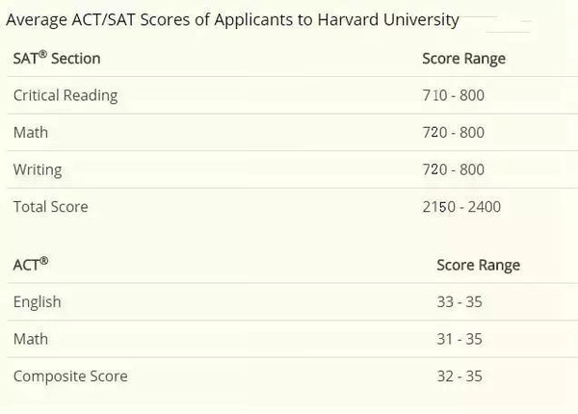578x414 pixels.
Task: Click the 710 - 800 score value
Action: (454, 95)
